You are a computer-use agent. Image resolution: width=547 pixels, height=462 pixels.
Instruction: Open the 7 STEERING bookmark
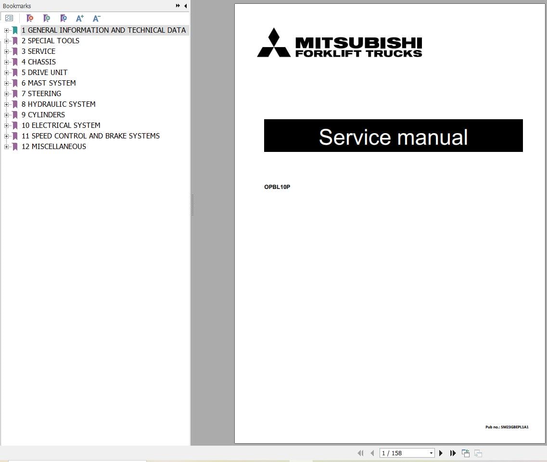[41, 93]
